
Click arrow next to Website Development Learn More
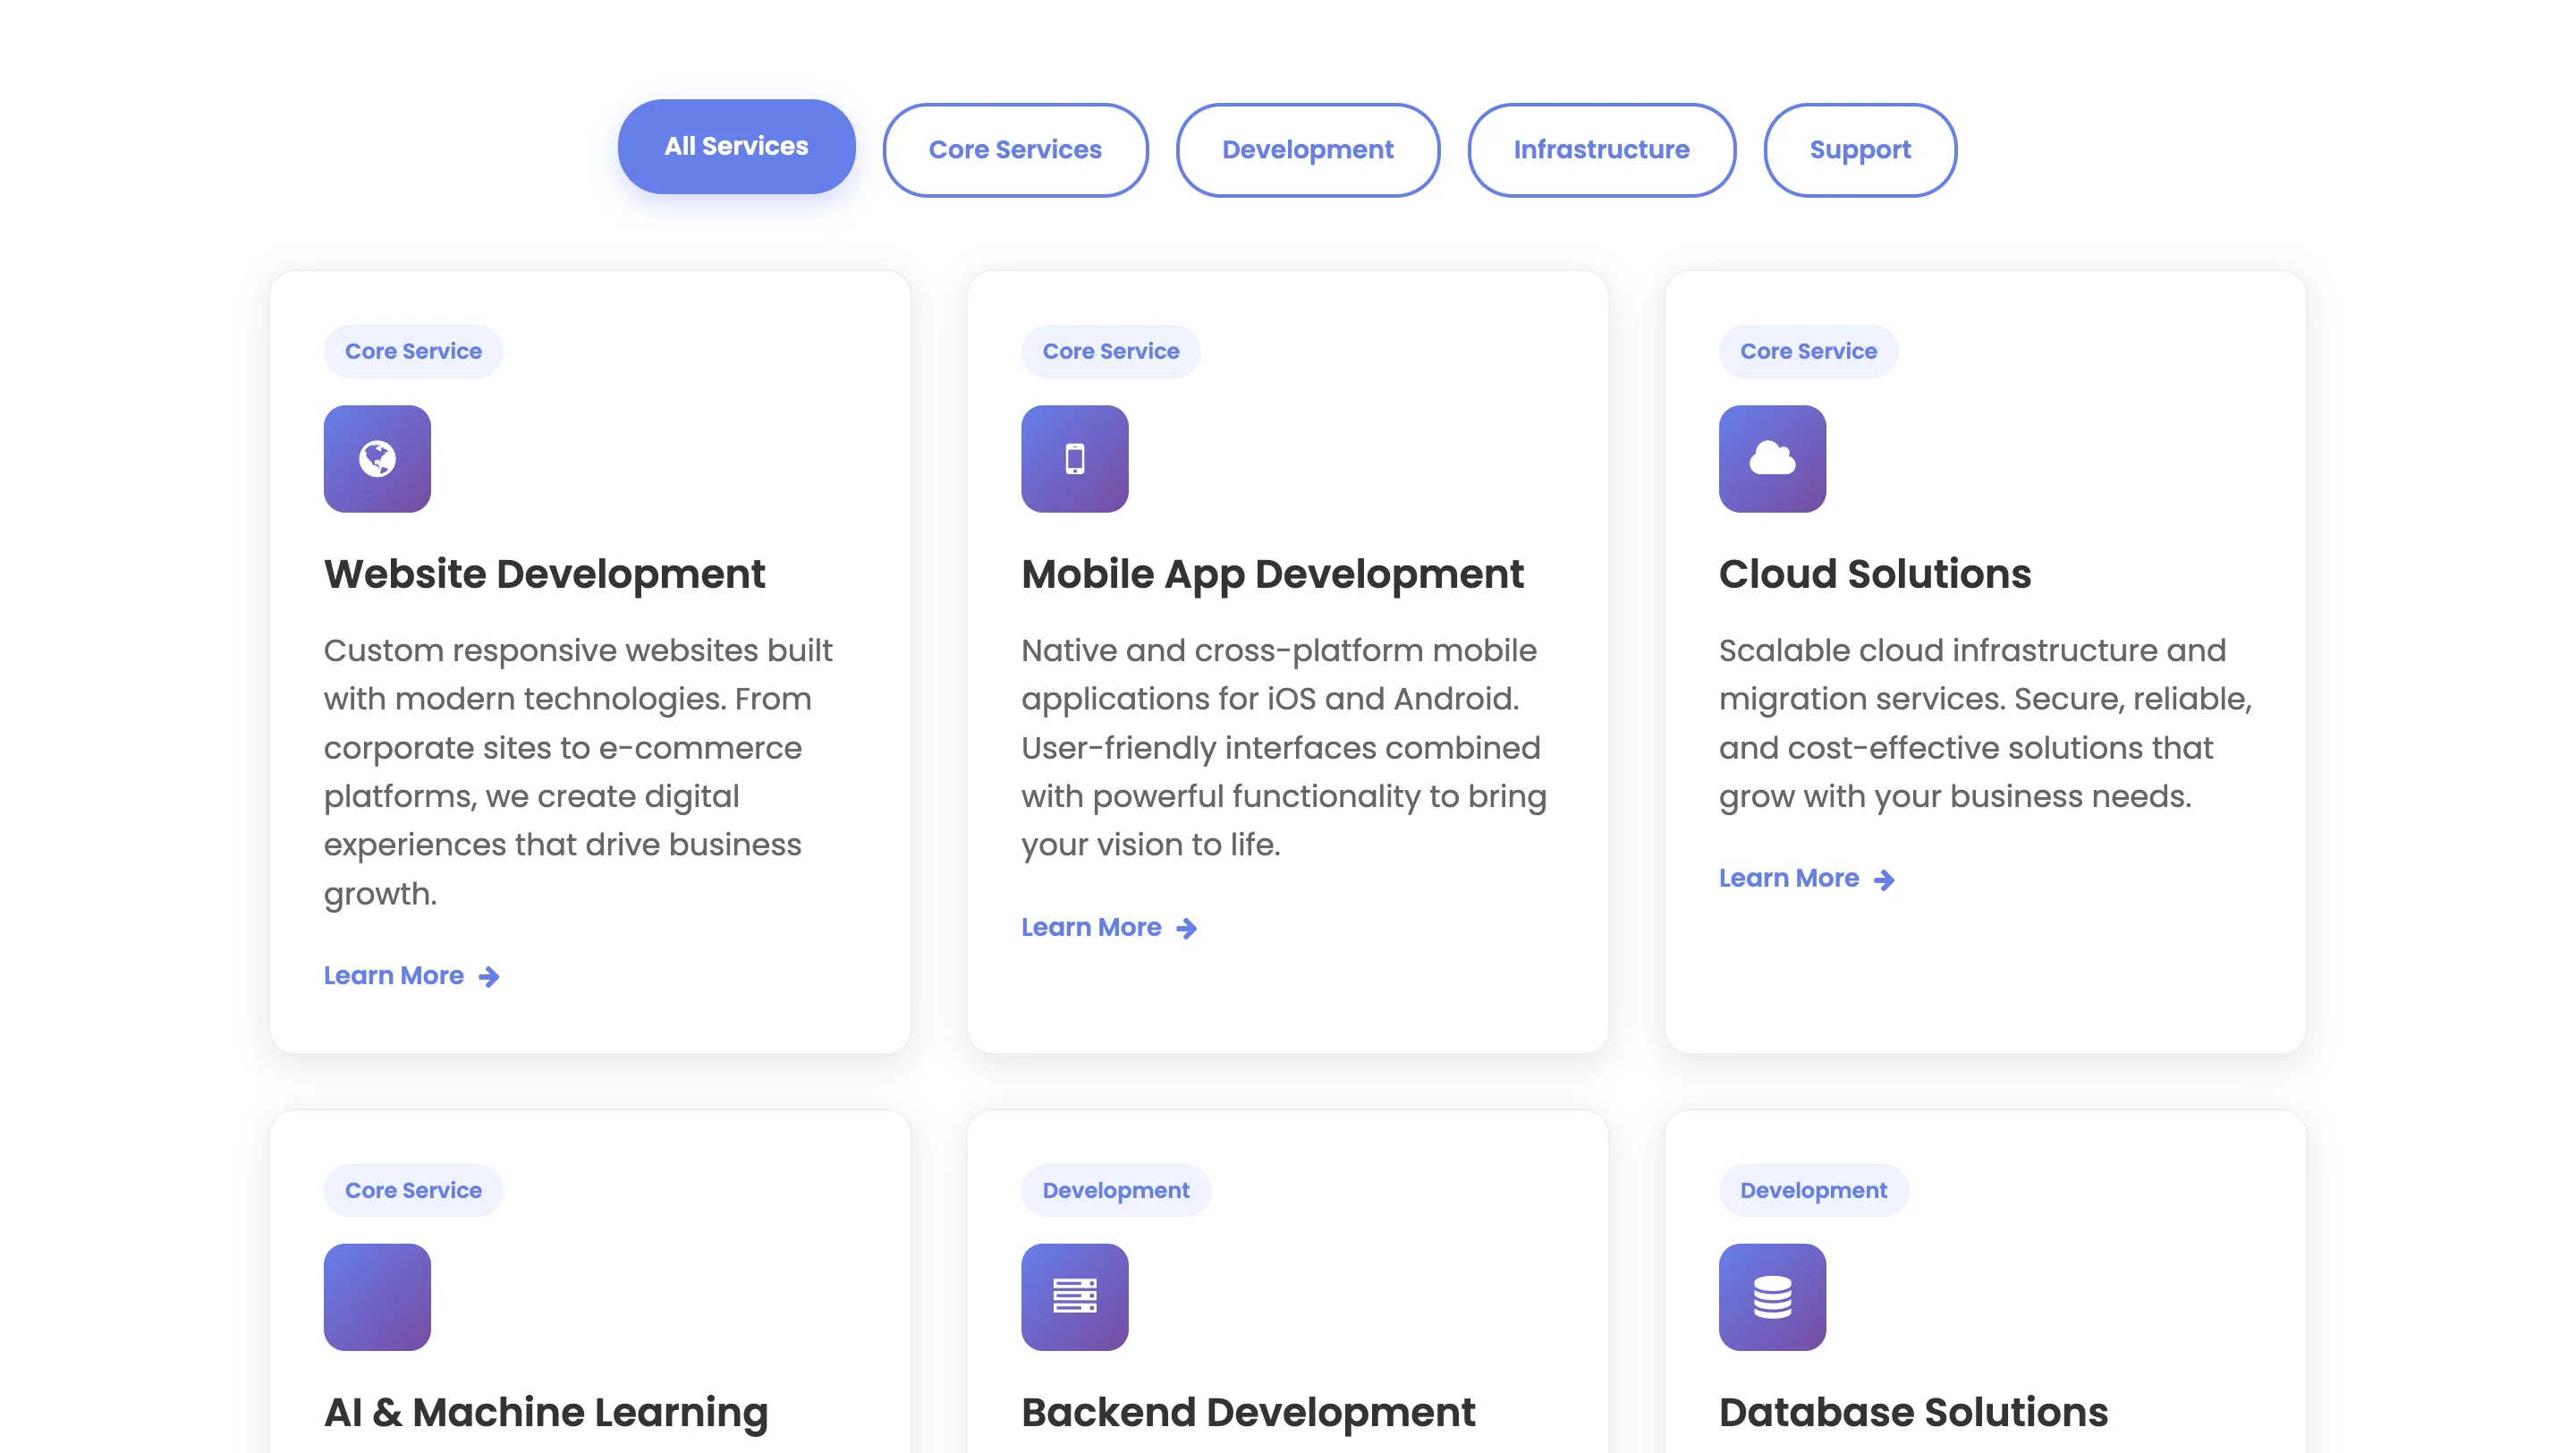(489, 977)
